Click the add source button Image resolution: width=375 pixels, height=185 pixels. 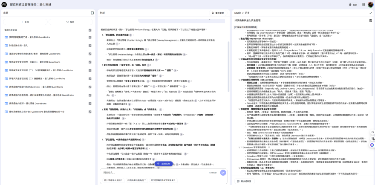tap(25, 22)
